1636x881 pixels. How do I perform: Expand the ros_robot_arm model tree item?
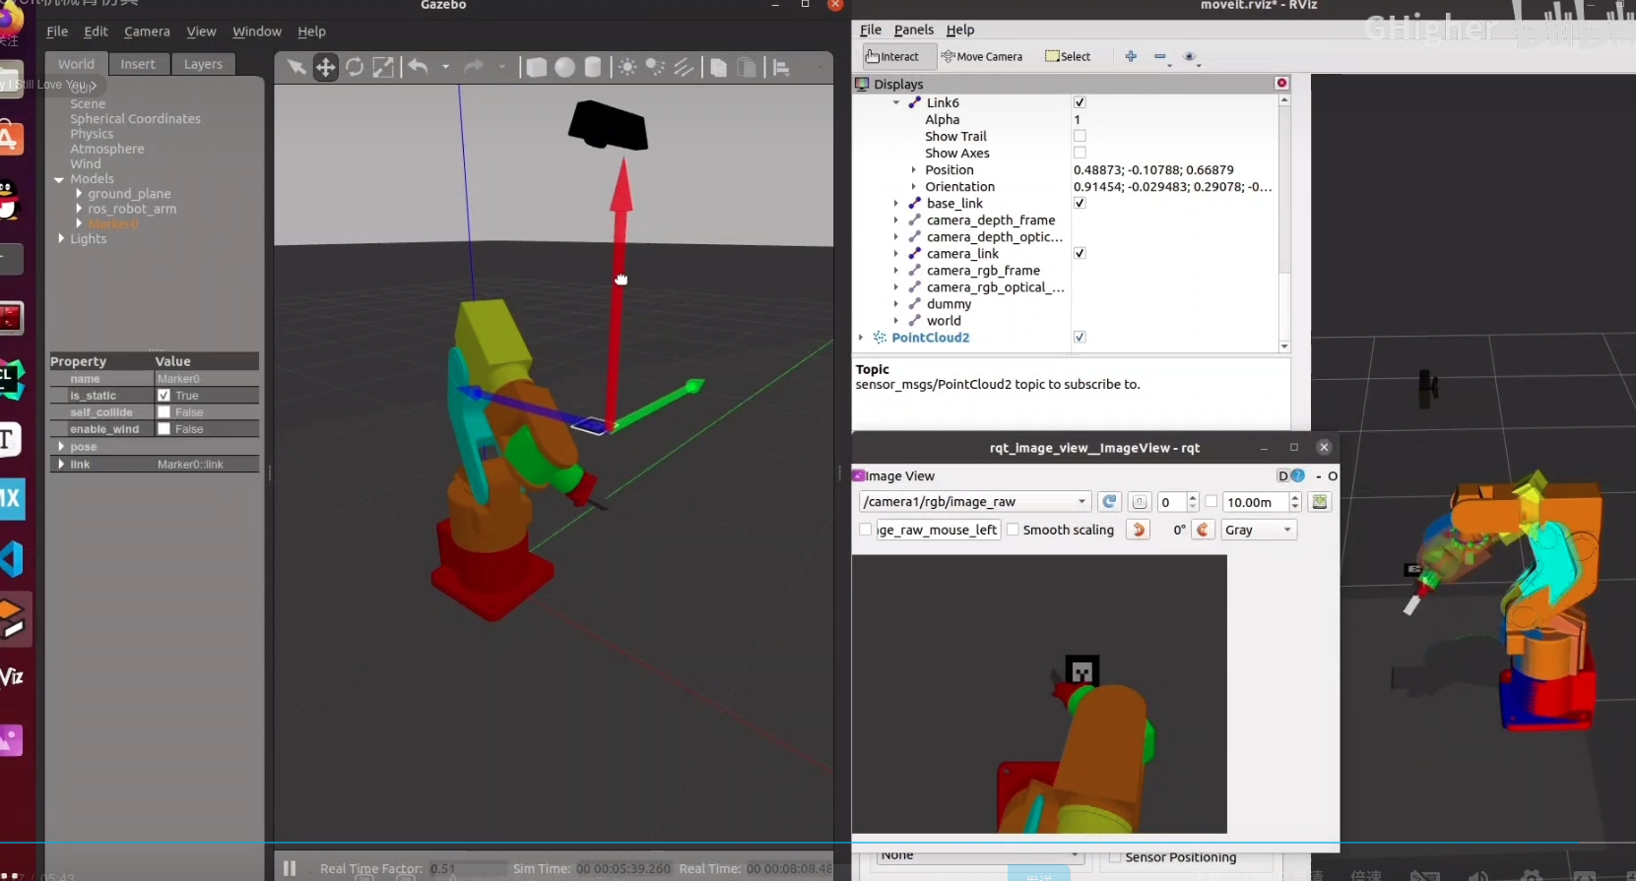coord(79,209)
